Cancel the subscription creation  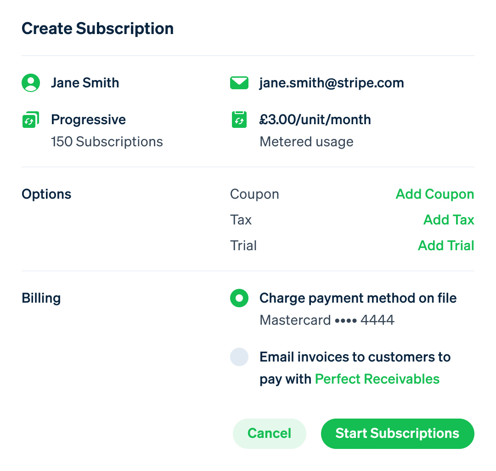[270, 433]
